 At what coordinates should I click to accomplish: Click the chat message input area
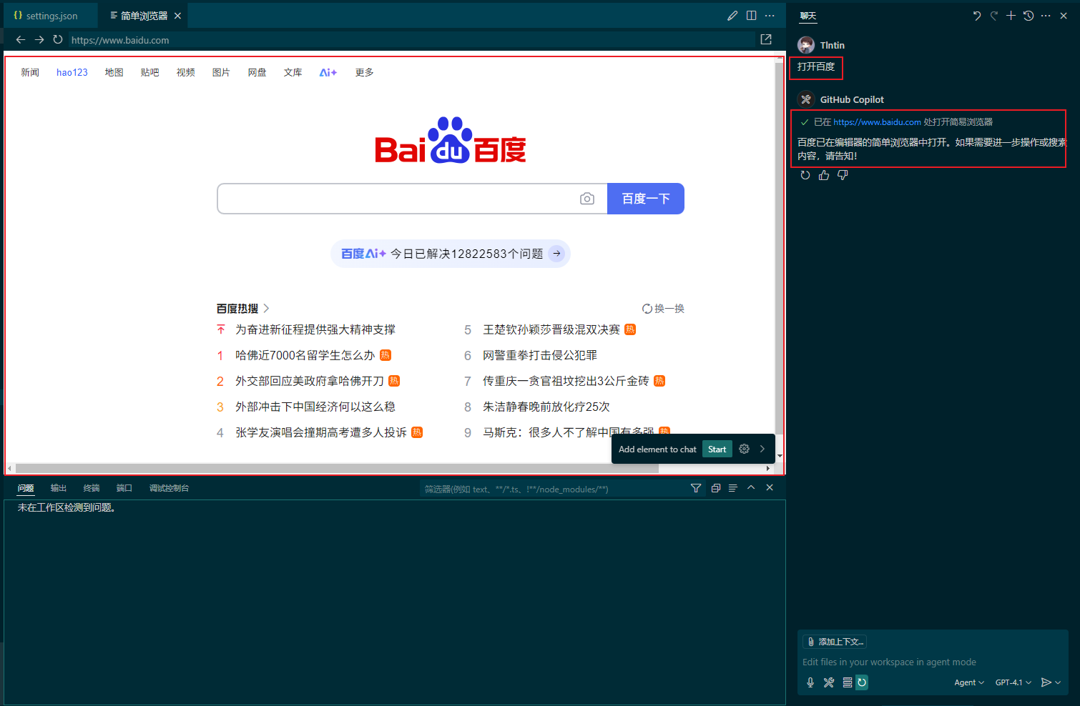(933, 662)
